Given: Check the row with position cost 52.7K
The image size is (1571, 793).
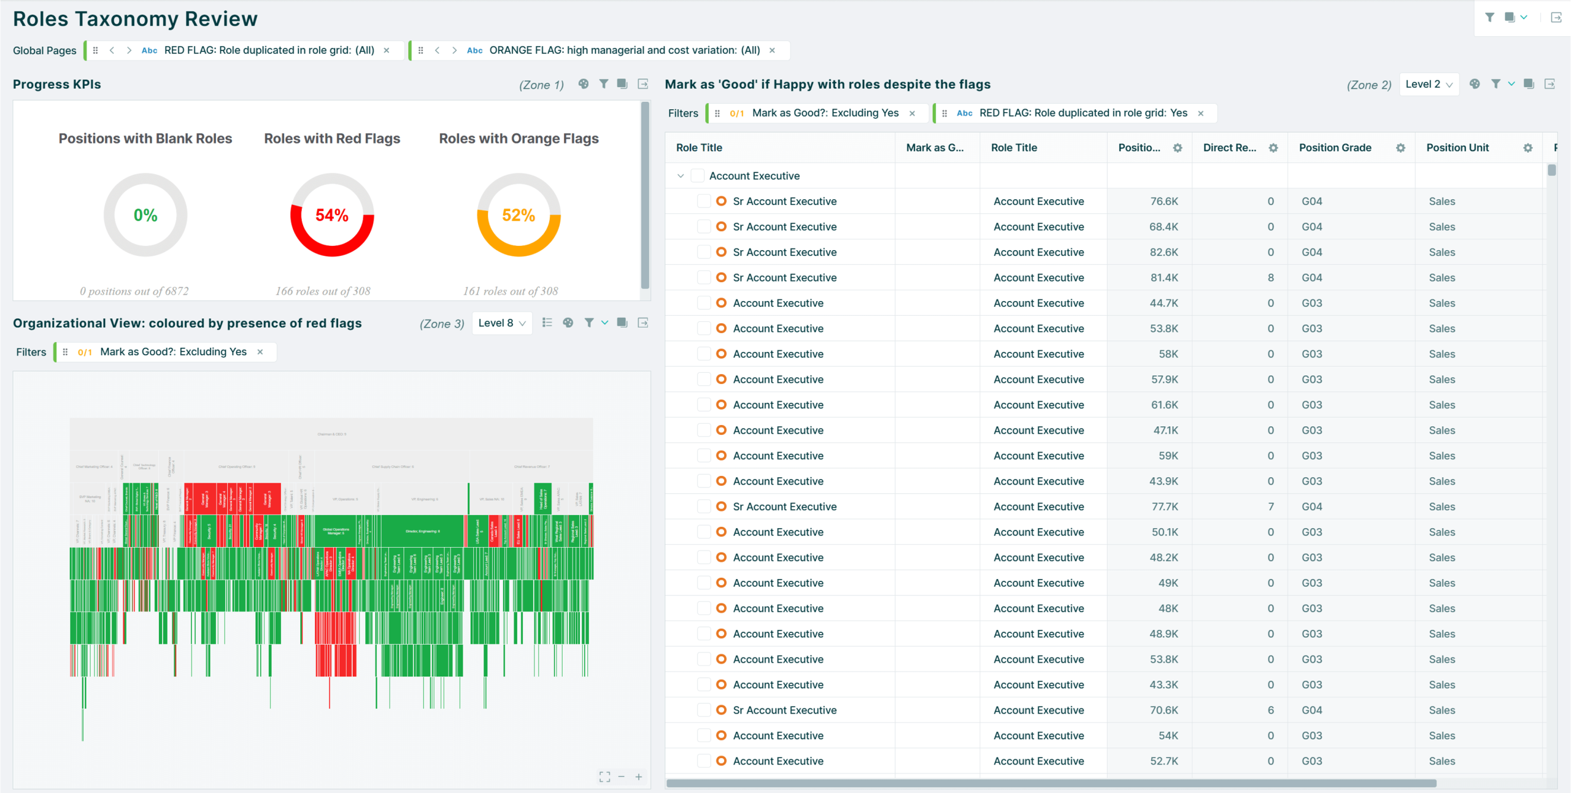Looking at the screenshot, I should click(704, 761).
